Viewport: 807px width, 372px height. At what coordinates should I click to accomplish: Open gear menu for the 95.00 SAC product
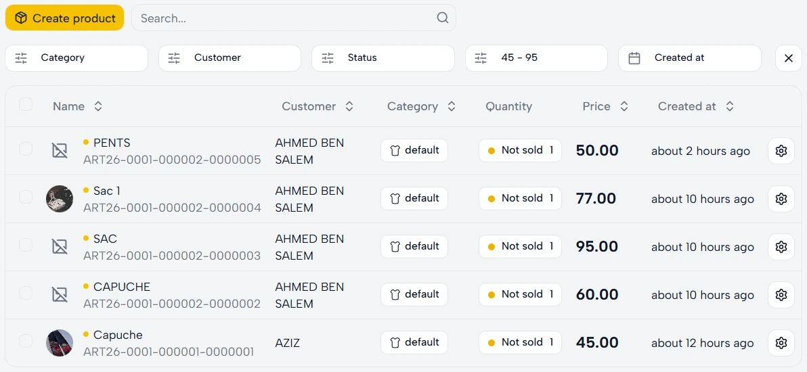781,247
